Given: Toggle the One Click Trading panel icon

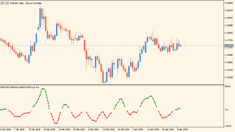Looking at the screenshot, I should click(x=7, y=3).
